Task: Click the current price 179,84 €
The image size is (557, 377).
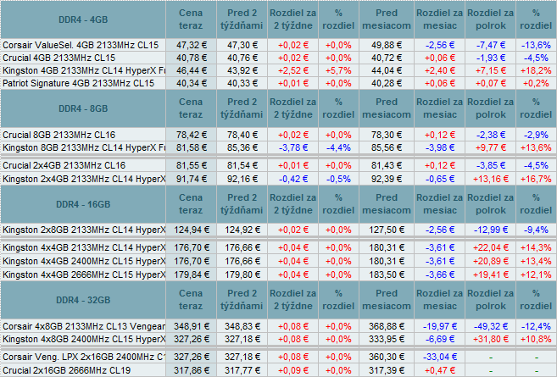Action: pyautogui.click(x=192, y=274)
